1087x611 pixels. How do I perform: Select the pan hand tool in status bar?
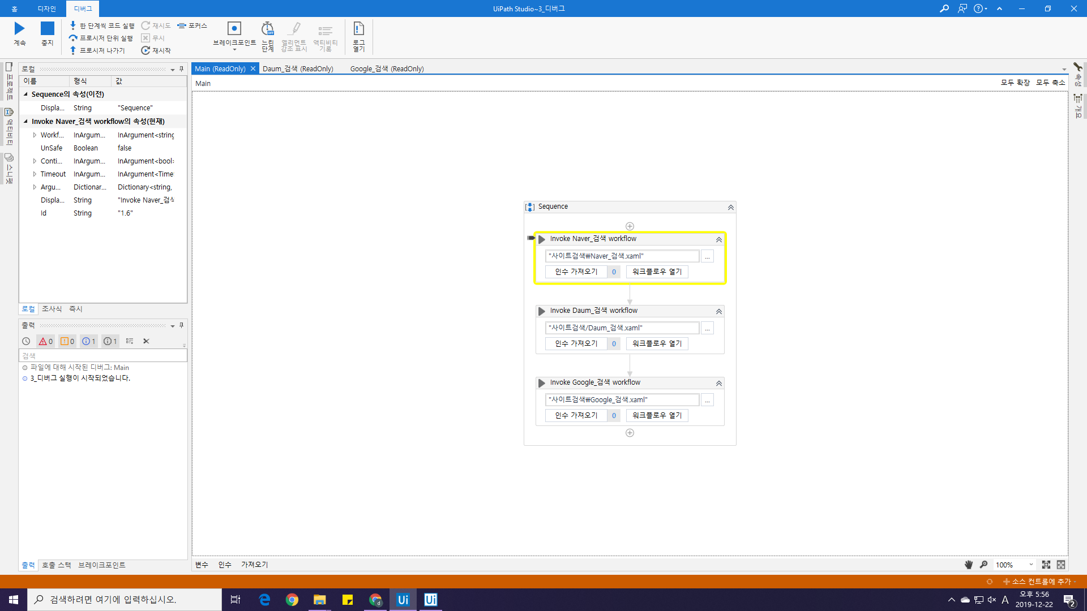(969, 565)
